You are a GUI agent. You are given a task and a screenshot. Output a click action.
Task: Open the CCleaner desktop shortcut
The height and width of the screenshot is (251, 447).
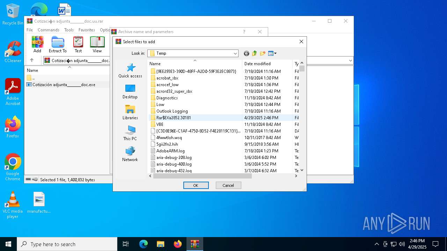(13, 52)
